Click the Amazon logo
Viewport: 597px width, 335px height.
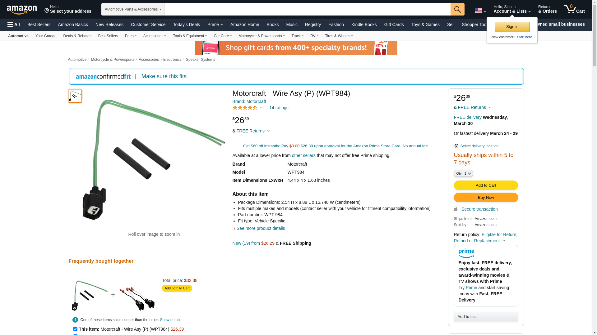point(22,10)
